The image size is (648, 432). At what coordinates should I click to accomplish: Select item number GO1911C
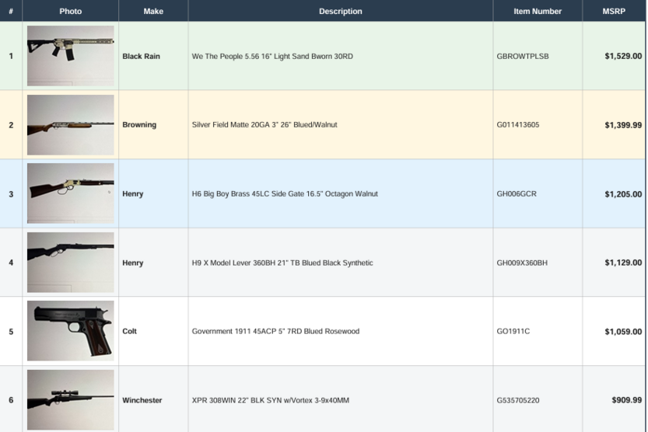tap(513, 331)
